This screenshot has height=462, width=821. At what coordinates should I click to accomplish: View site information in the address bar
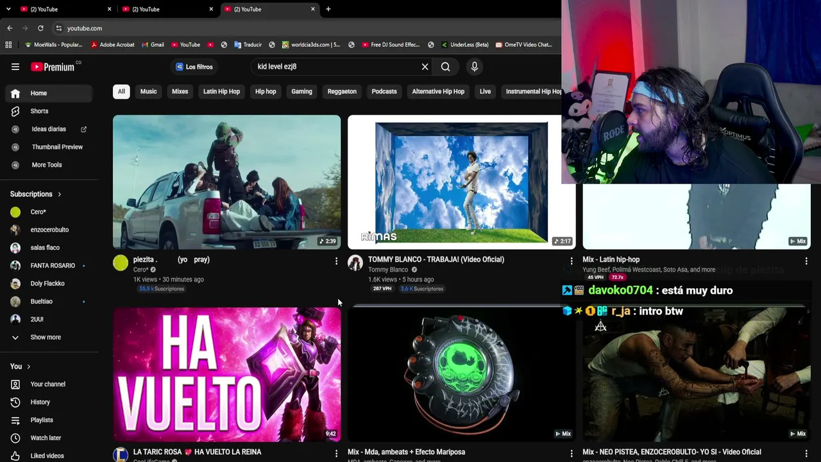[58, 28]
